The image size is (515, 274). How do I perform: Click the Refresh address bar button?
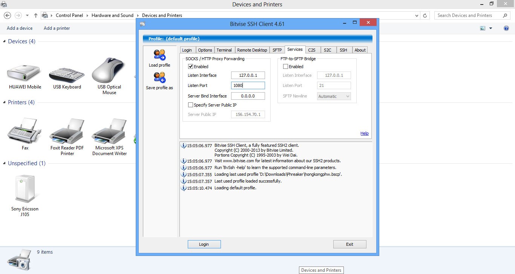click(x=425, y=15)
